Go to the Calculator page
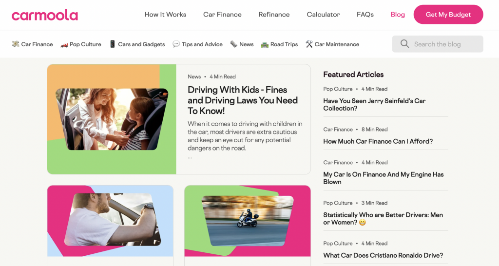 pos(323,14)
